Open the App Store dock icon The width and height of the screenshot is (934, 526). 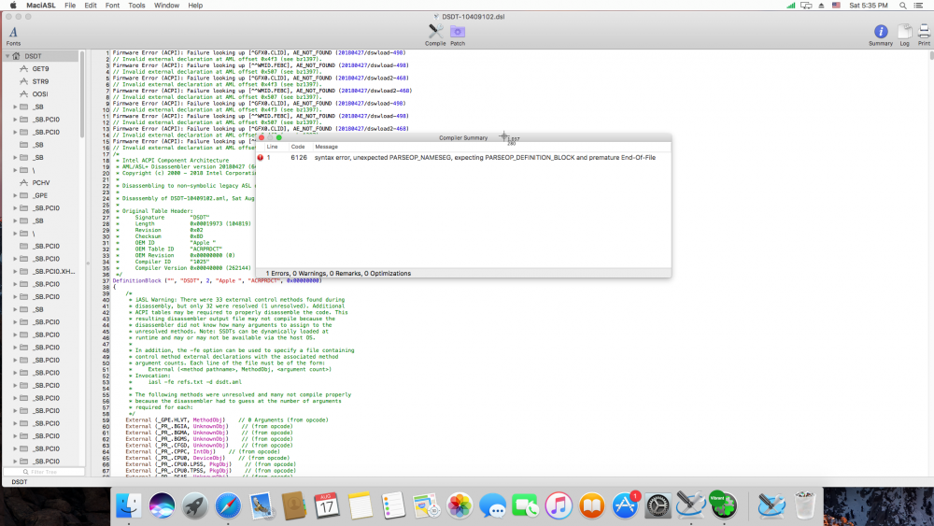tap(625, 505)
